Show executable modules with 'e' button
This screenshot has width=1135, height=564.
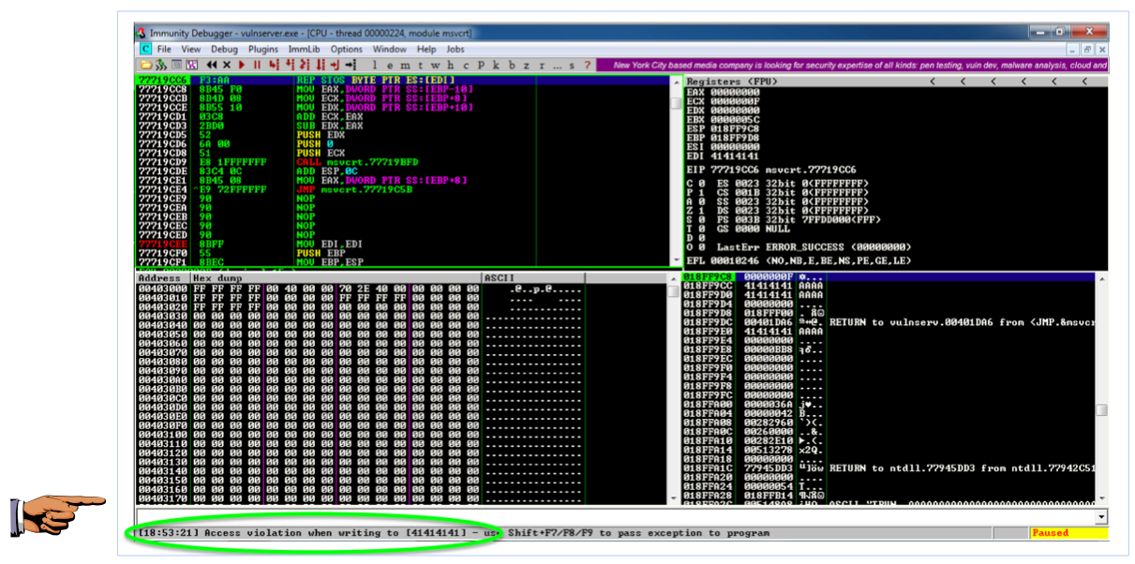[391, 65]
